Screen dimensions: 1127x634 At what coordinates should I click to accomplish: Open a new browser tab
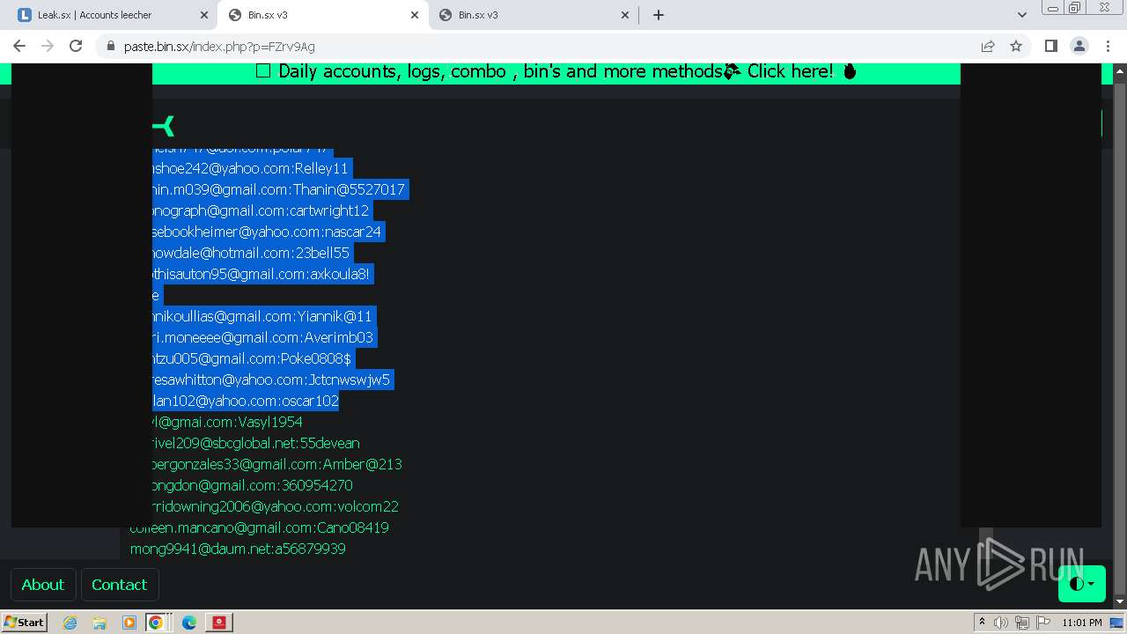click(659, 15)
